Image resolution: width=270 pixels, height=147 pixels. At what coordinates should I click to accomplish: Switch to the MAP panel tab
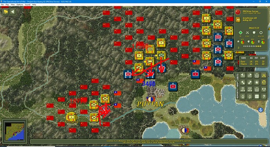tap(238, 84)
